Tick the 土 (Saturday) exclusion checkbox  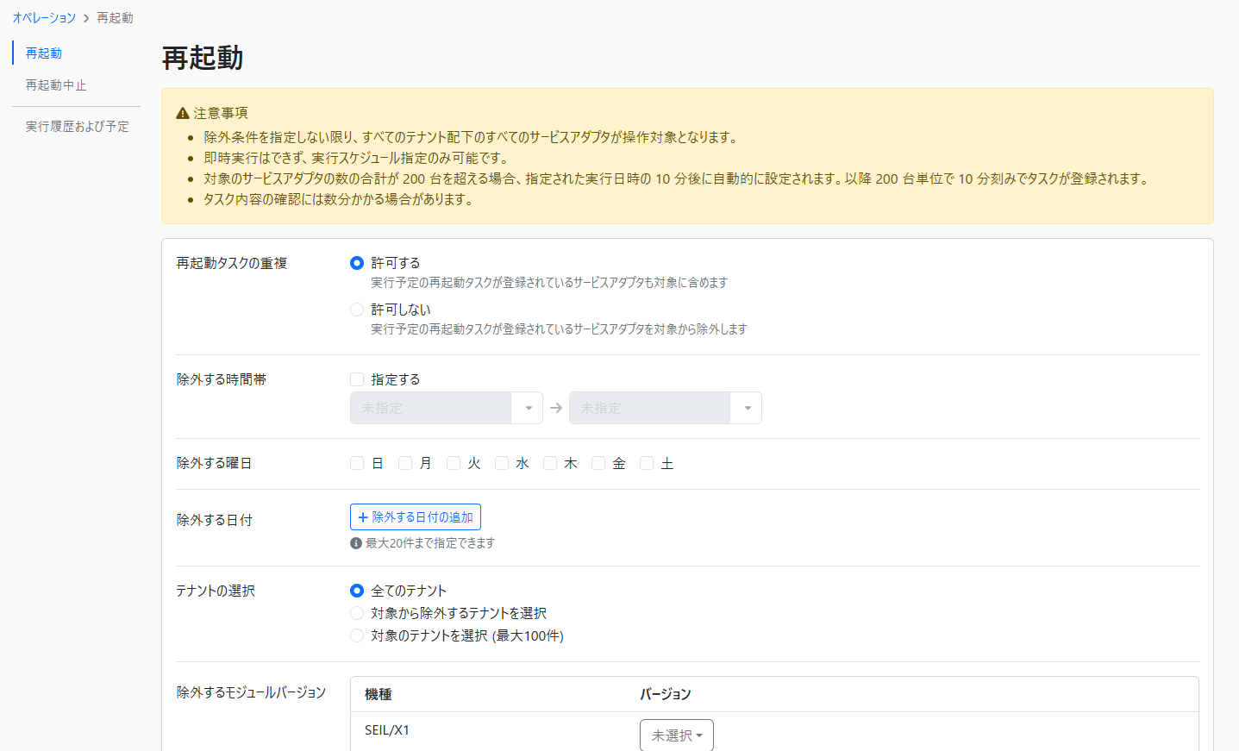click(647, 464)
